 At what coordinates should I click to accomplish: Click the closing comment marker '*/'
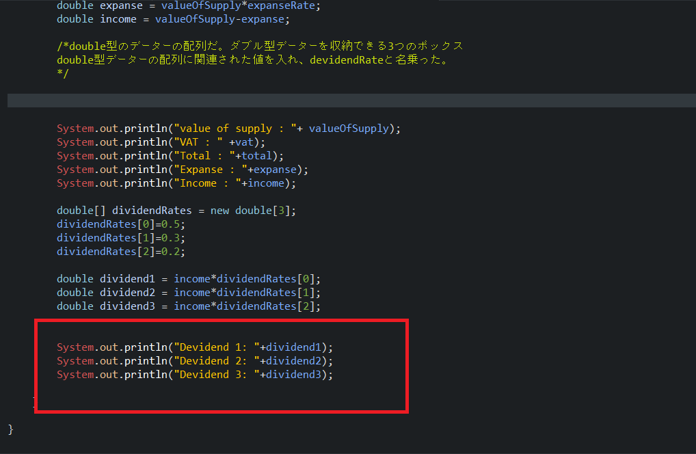(x=63, y=73)
